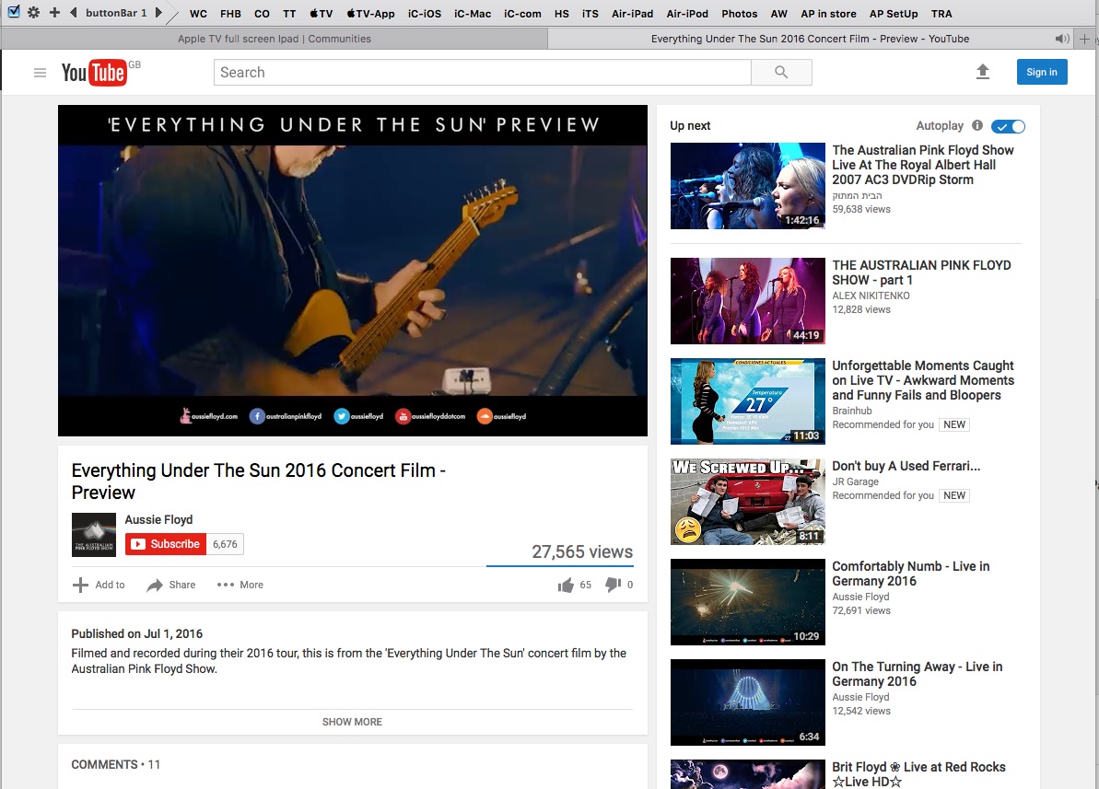Click the buttonBar plus icon

point(54,13)
